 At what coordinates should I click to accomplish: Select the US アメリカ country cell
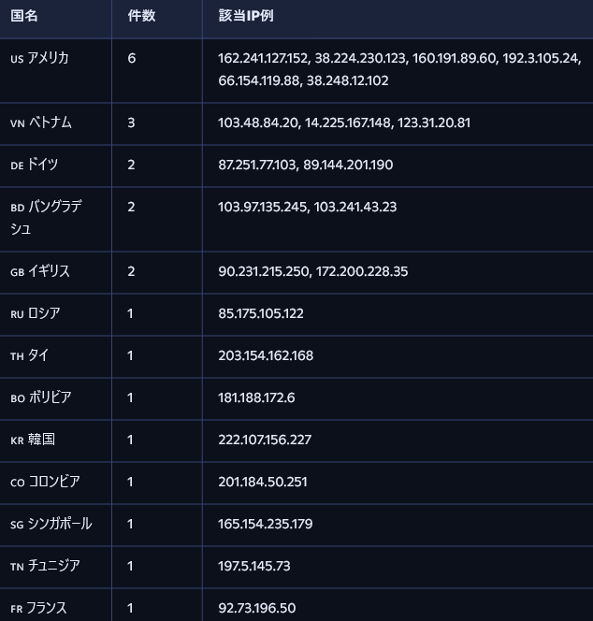(40, 58)
